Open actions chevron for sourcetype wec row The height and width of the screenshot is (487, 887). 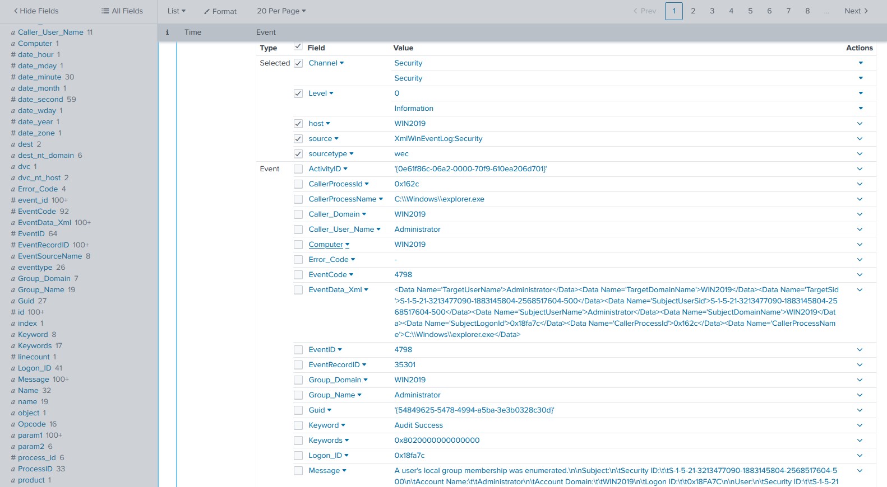coord(860,154)
